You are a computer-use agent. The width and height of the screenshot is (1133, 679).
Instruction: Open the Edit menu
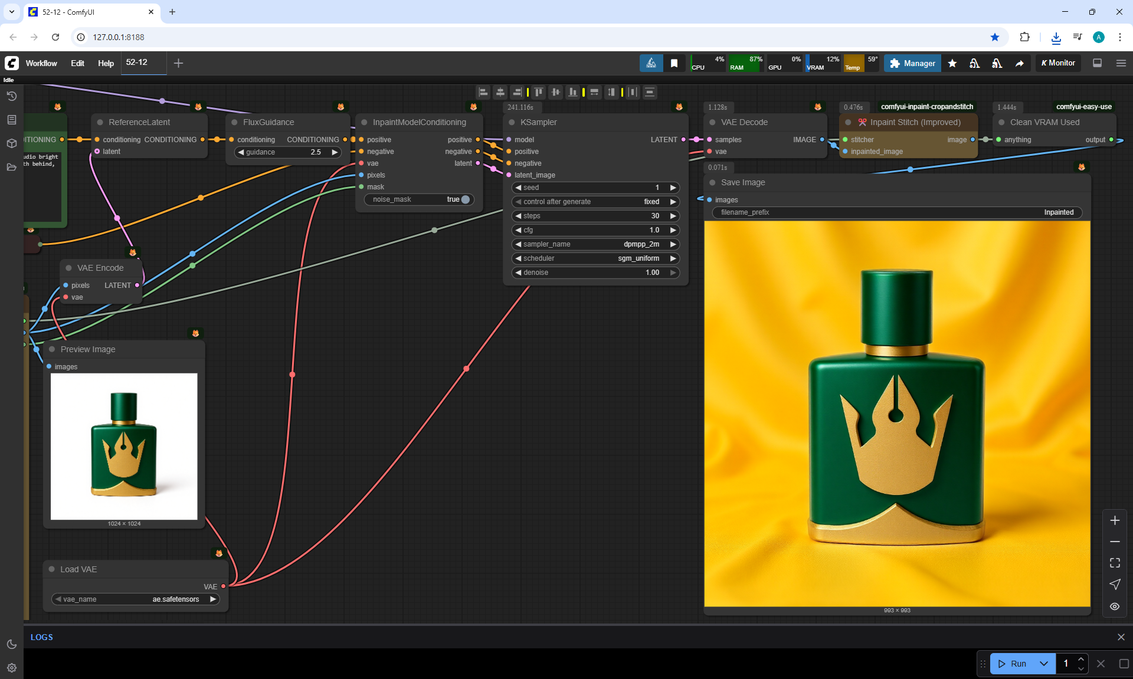click(x=77, y=63)
